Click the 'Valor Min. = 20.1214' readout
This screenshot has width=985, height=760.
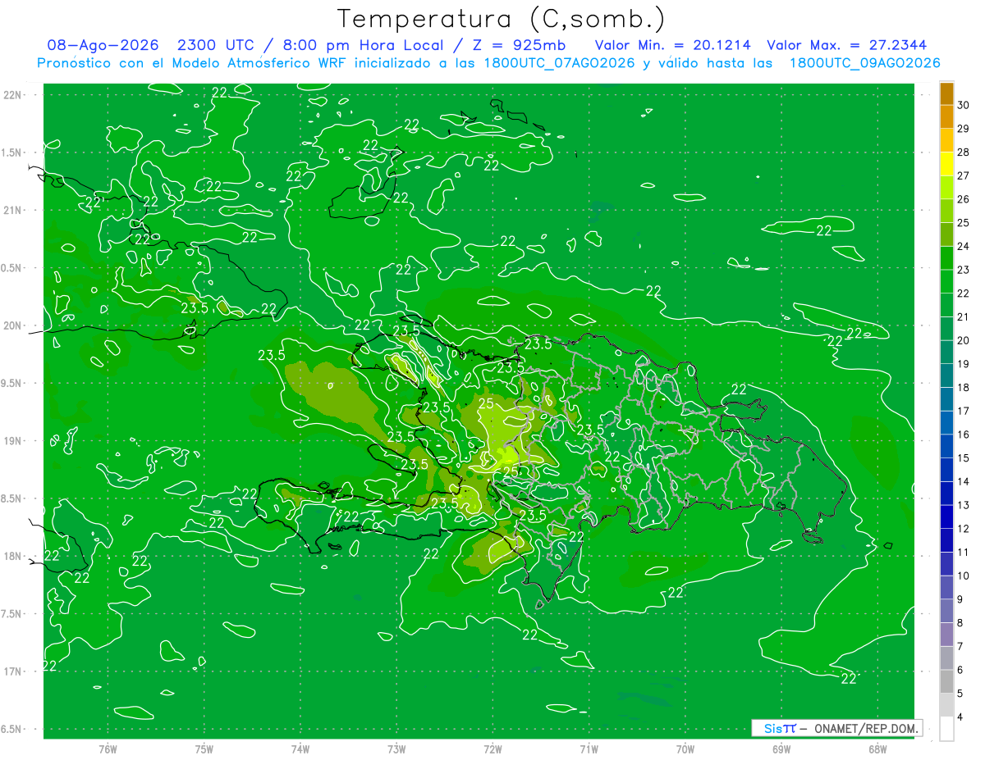point(672,45)
